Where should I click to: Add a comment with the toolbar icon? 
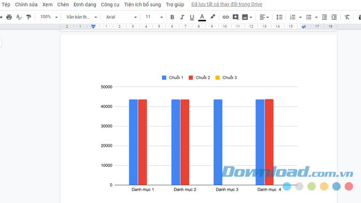(235, 17)
